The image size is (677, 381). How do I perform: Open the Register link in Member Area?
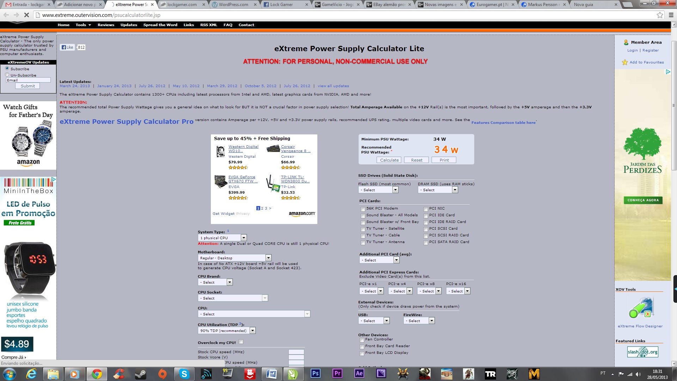coord(650,50)
